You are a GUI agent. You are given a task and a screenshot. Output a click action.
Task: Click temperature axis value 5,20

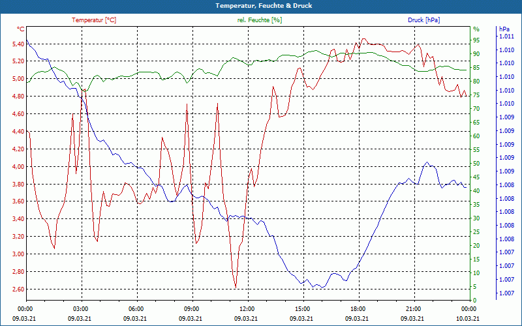[x=18, y=61]
